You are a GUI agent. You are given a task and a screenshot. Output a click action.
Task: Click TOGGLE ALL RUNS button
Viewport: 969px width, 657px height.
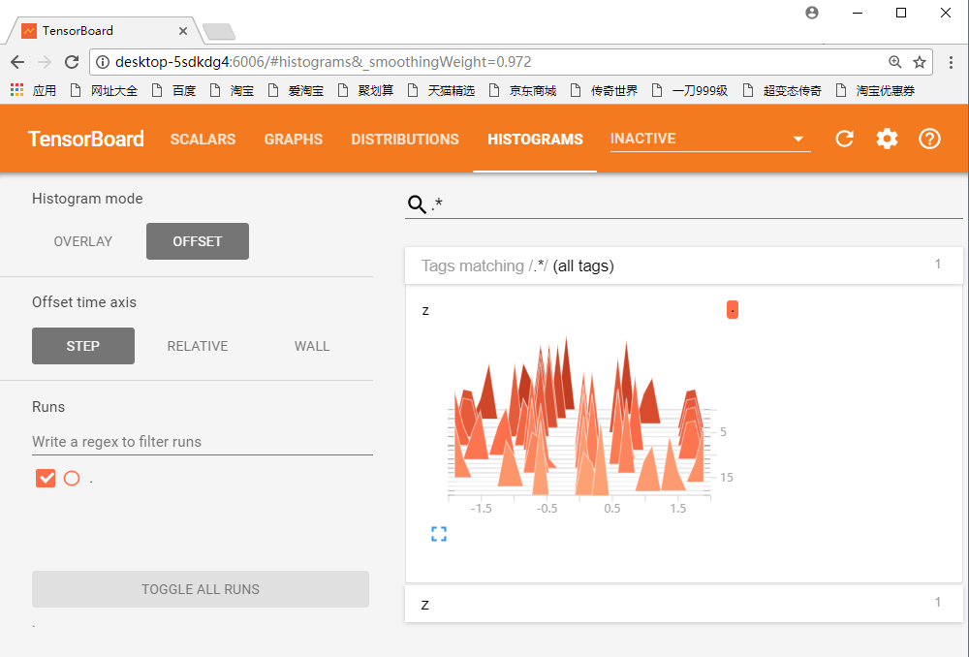201,589
